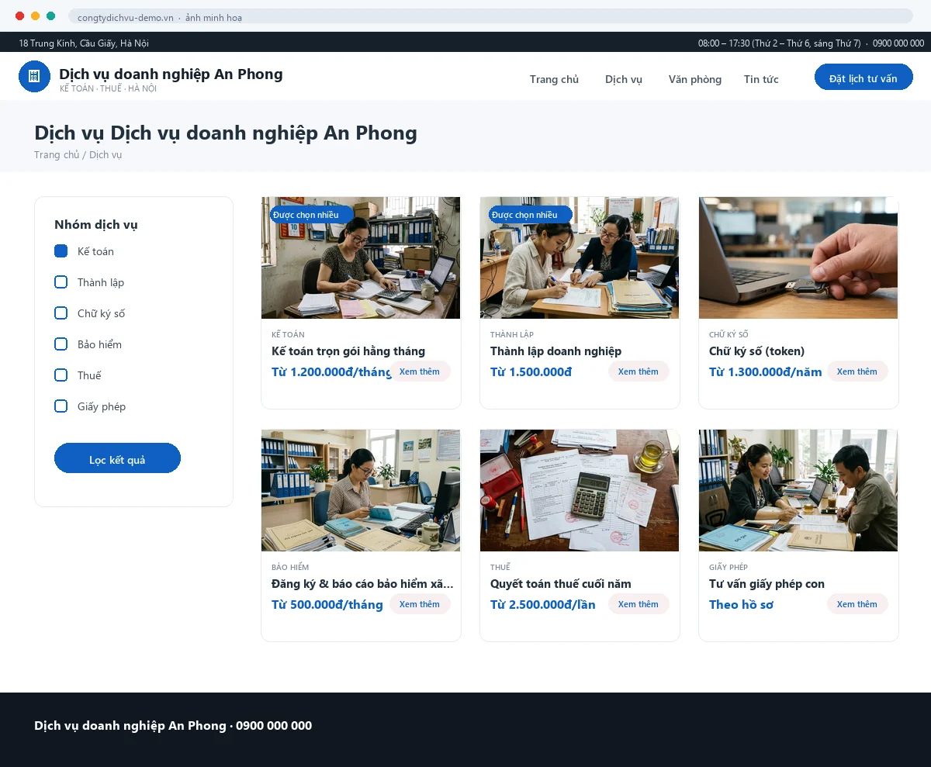This screenshot has height=767, width=931.
Task: Click Xem thêm for Chữ ký số (token)
Action: point(857,371)
